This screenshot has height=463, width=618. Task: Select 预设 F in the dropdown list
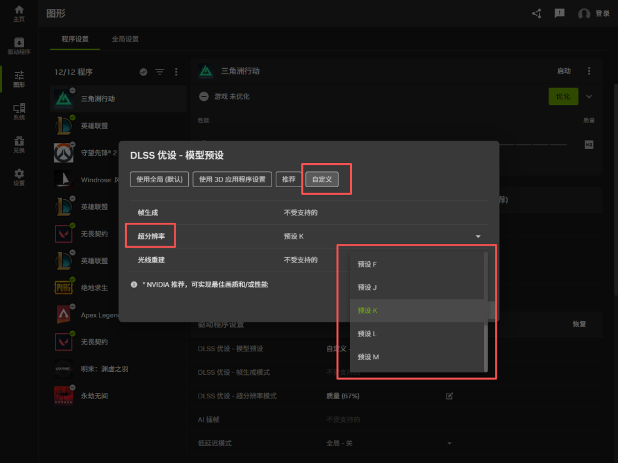[x=367, y=264]
